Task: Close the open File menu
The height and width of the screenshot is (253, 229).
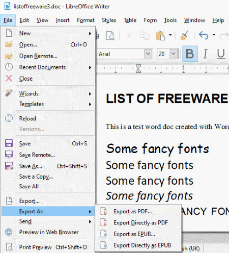Action: click(x=8, y=20)
